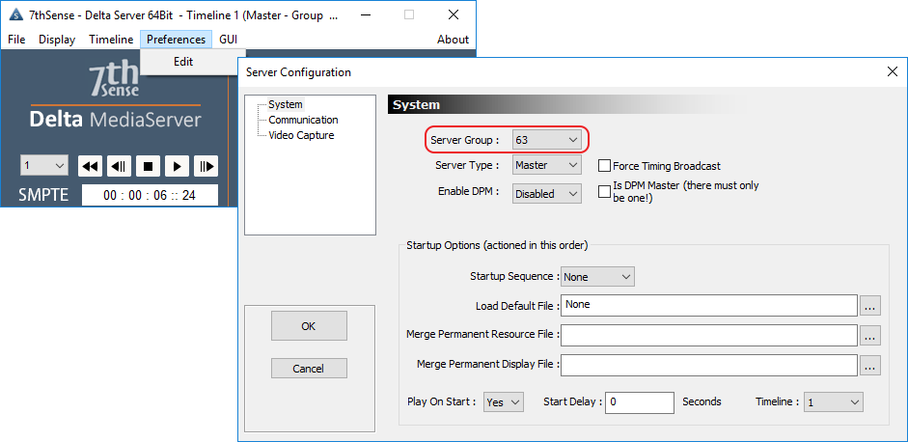Click the Merge Permanent Display File field

pos(709,365)
